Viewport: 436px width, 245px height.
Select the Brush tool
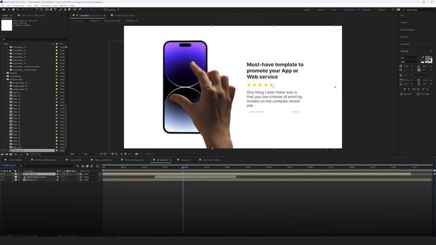pos(61,10)
